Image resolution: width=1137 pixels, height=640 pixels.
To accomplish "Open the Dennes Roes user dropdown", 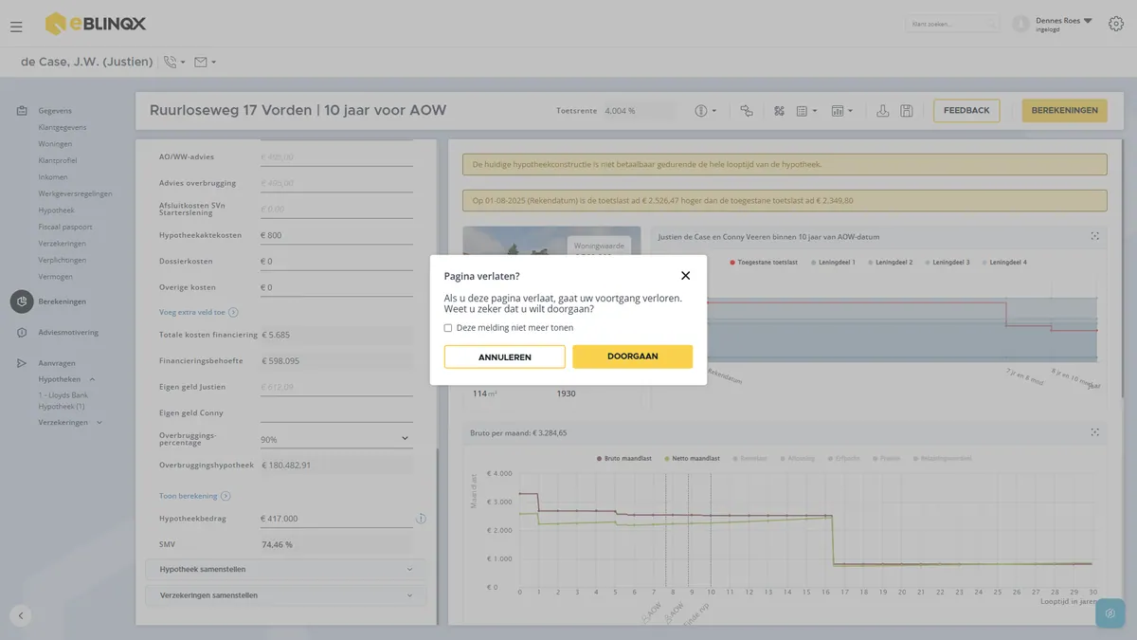I will [1064, 24].
